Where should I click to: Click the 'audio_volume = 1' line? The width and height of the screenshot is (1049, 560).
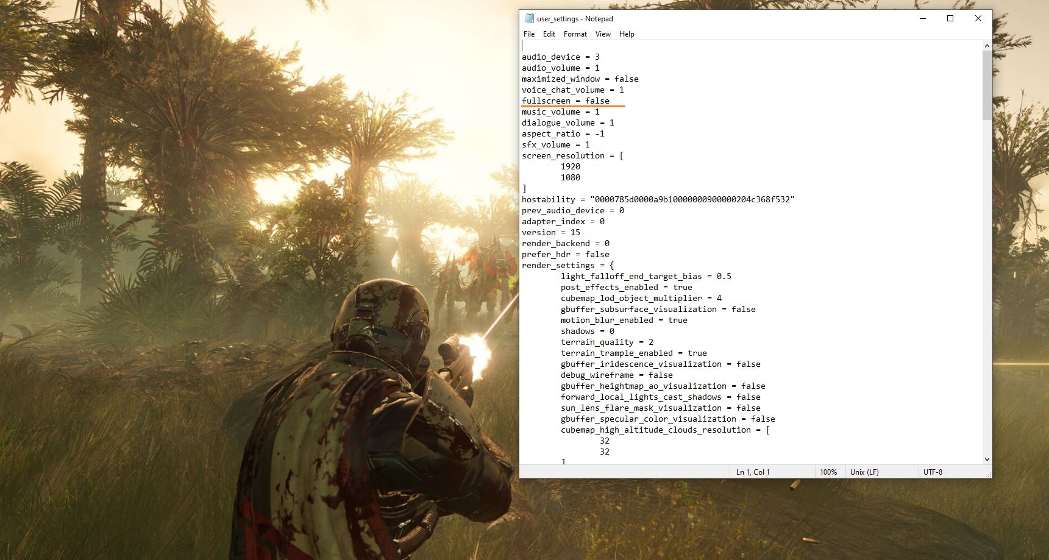pos(561,68)
